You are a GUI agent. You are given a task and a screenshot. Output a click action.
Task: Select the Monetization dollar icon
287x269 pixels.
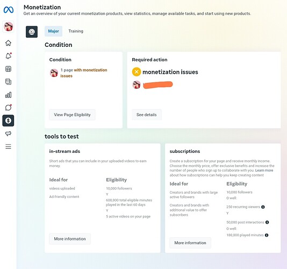(x=8, y=121)
